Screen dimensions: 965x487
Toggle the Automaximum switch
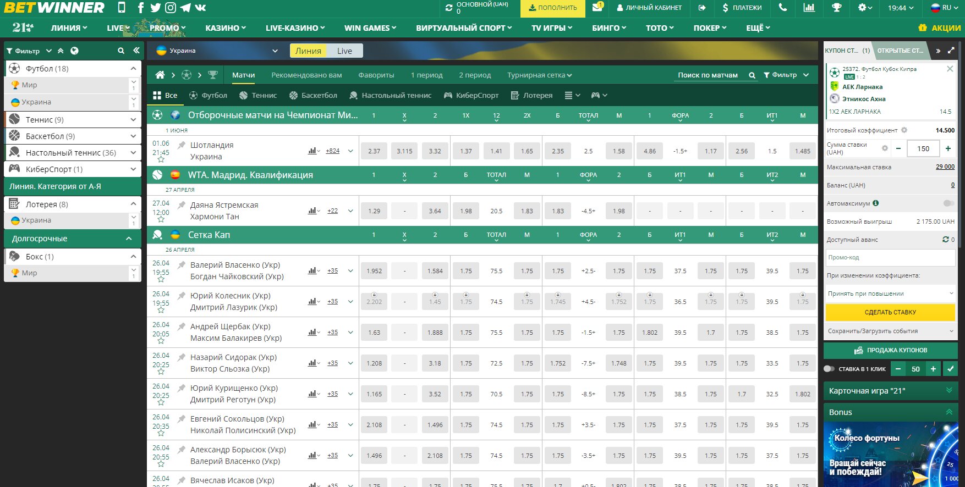(948, 203)
